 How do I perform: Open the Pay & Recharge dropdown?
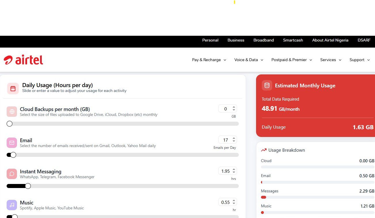click(209, 60)
